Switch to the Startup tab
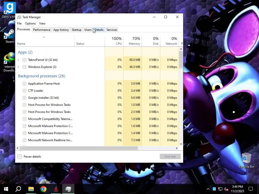Viewport: 259px width, 194px height. (x=76, y=30)
